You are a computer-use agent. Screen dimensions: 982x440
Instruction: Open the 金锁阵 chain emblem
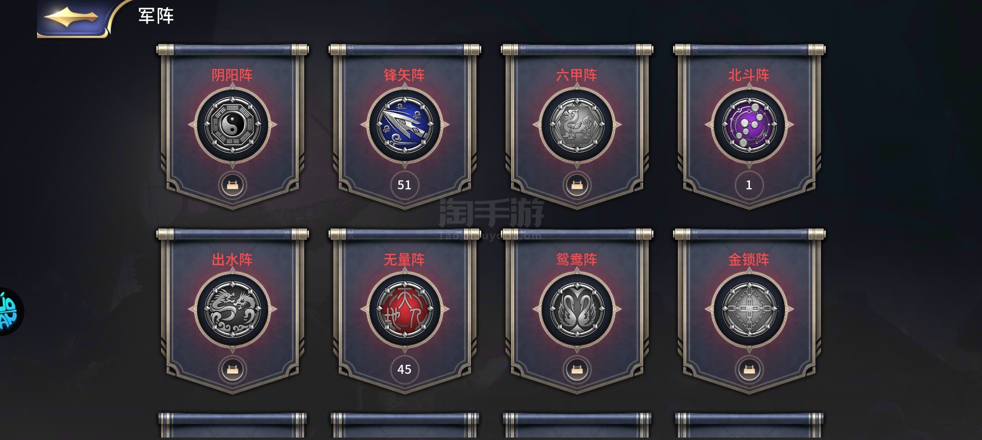749,309
